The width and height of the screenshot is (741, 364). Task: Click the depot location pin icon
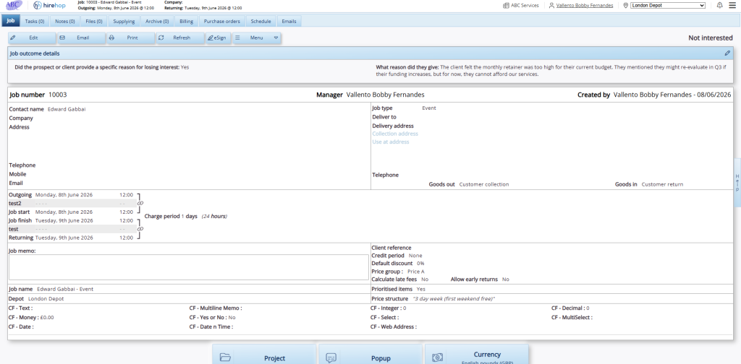coord(626,6)
